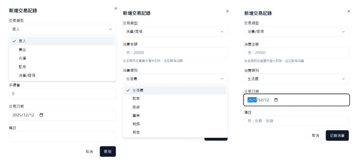Click the 交易日期 field in left dialog
This screenshot has width=357, height=163.
[x=62, y=115]
